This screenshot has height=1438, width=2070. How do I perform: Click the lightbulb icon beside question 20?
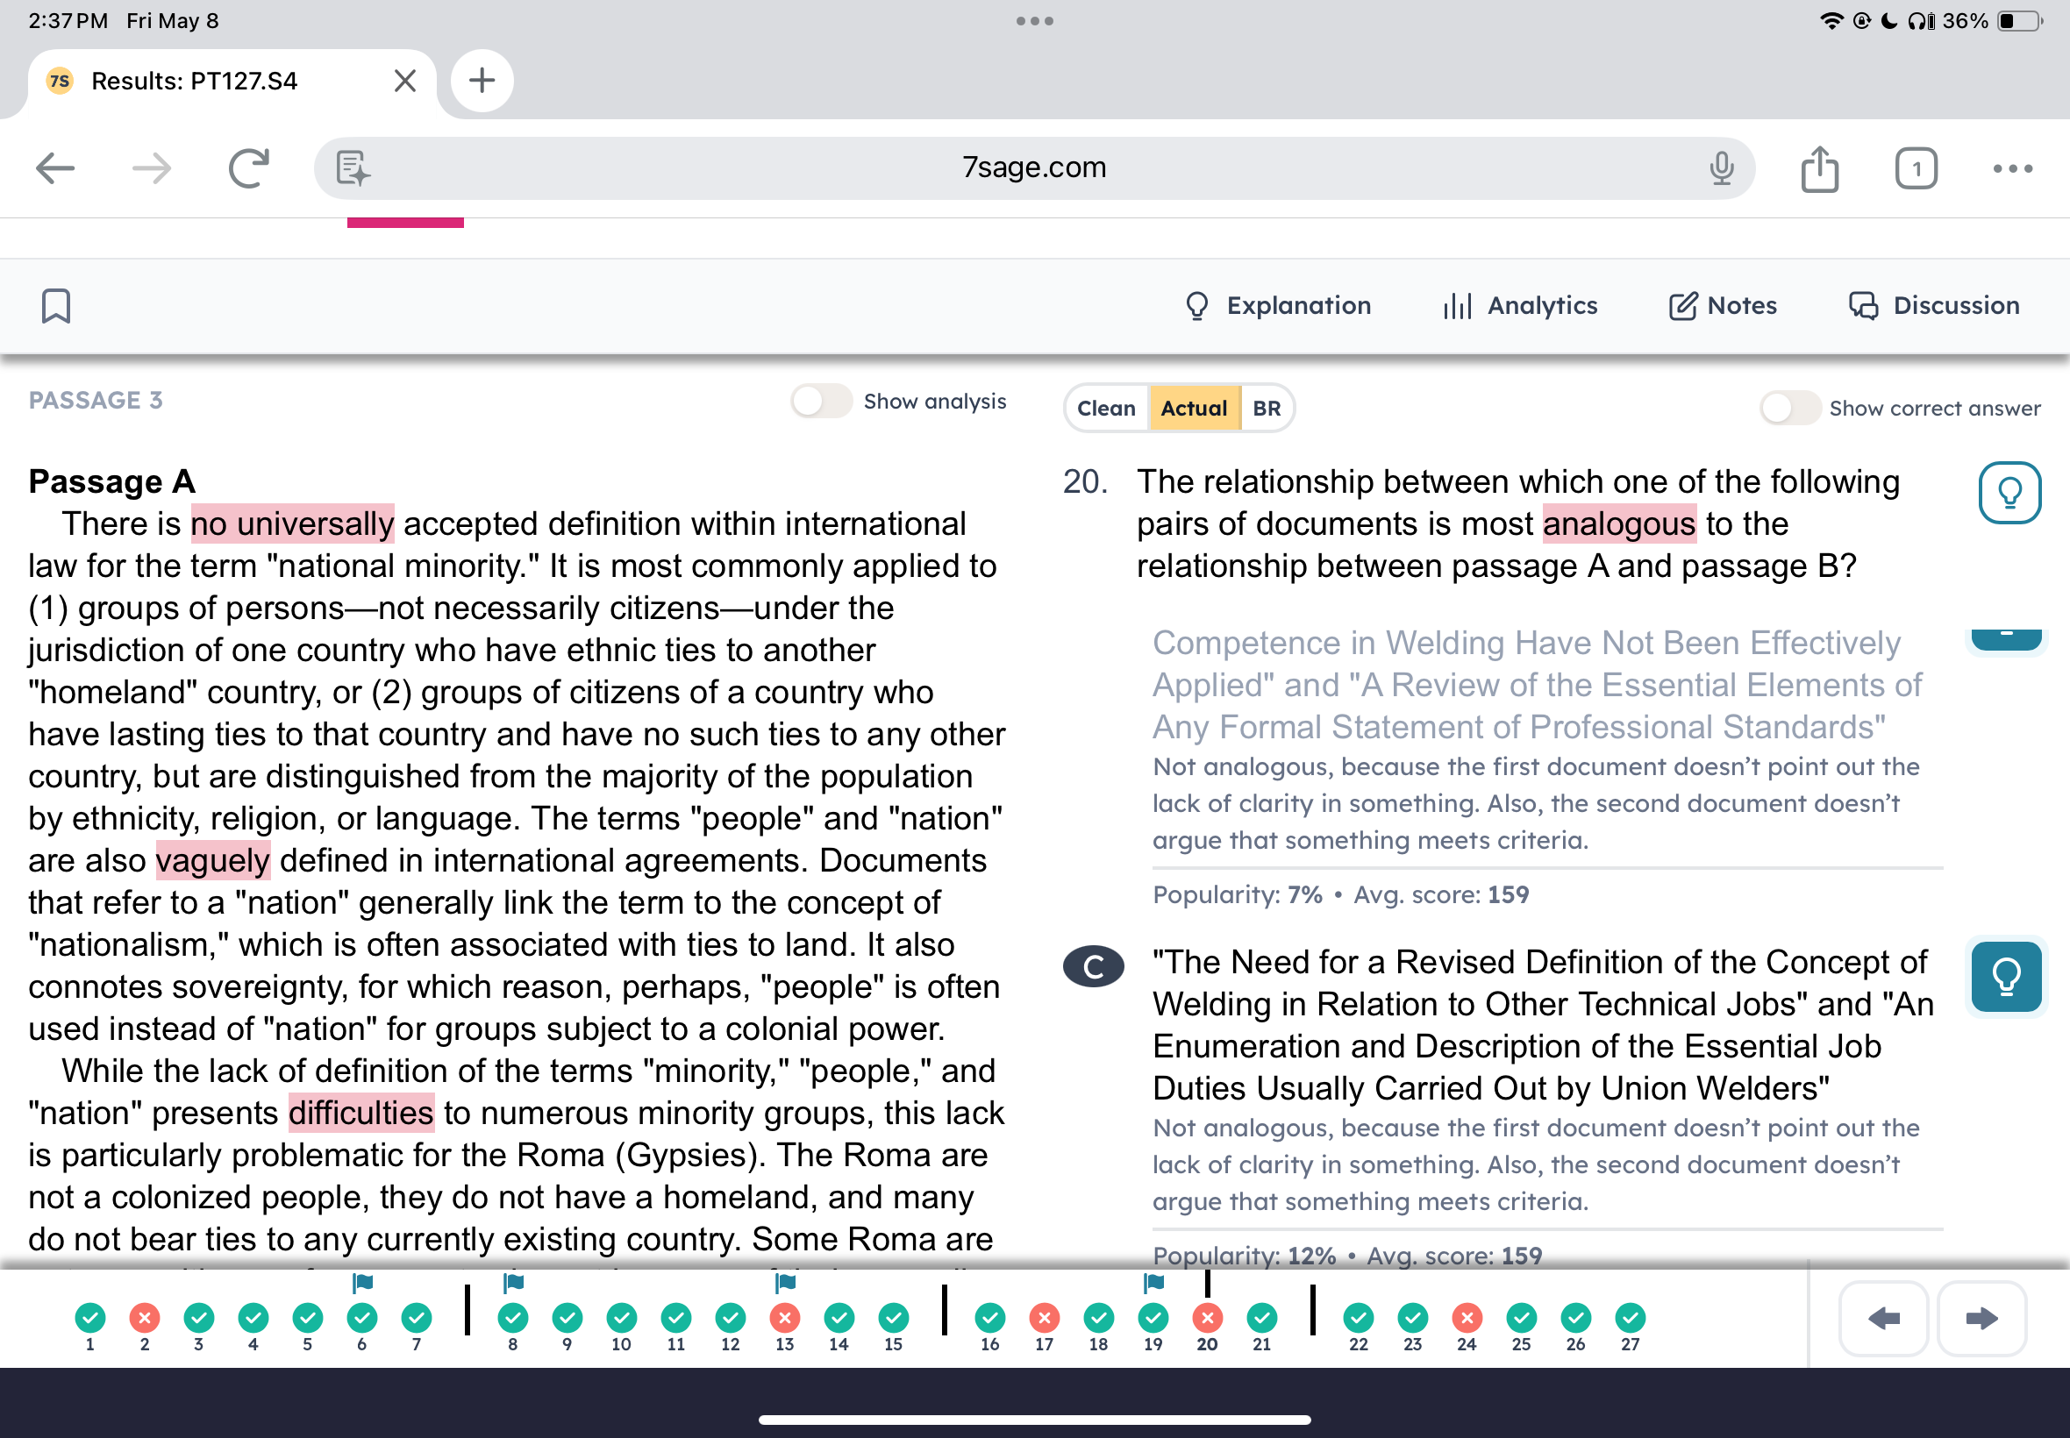pyautogui.click(x=2009, y=493)
